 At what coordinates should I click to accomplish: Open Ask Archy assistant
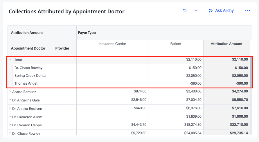point(221,10)
